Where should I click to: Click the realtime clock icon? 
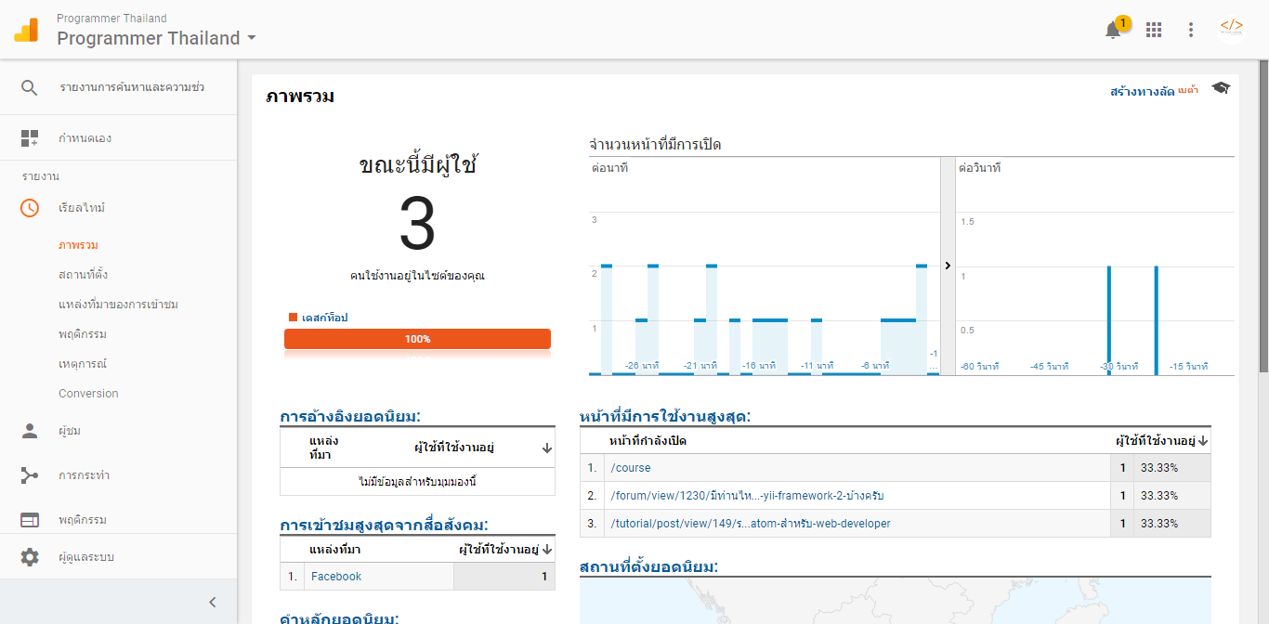click(30, 208)
